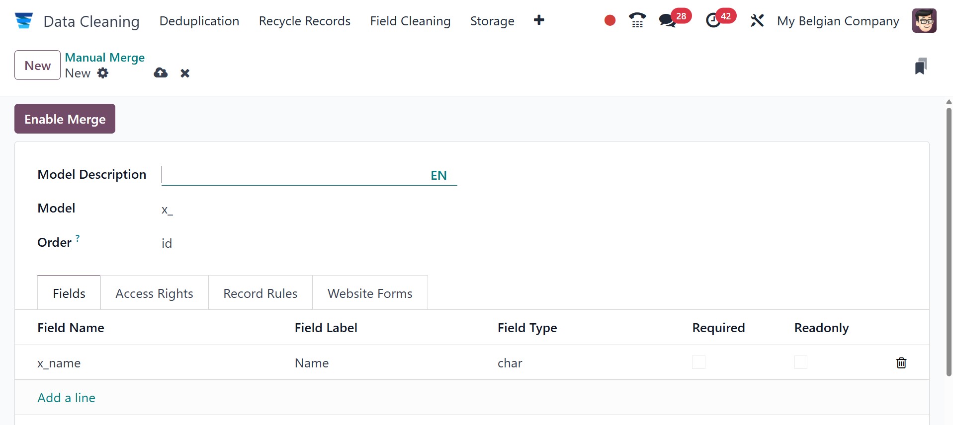Open the My Belgian Company switcher
The image size is (953, 425).
click(838, 21)
